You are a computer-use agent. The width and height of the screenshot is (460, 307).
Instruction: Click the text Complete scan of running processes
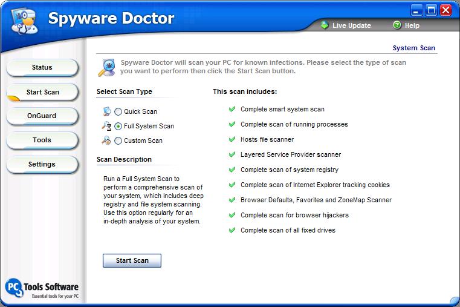pos(294,124)
